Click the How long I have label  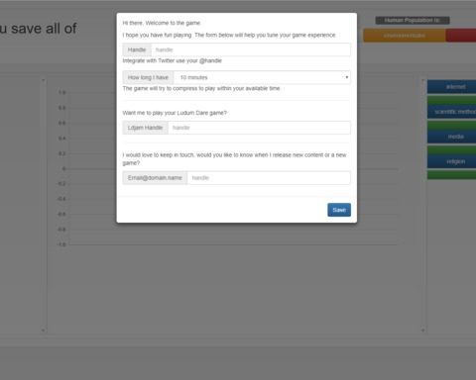(x=148, y=77)
